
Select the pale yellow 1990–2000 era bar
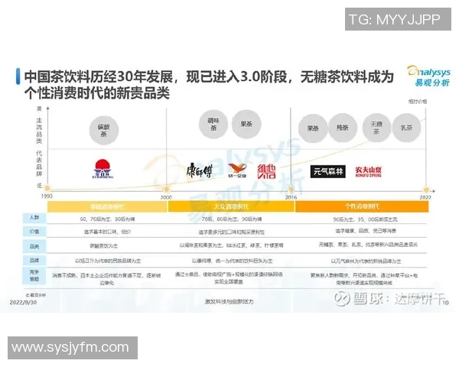point(107,206)
